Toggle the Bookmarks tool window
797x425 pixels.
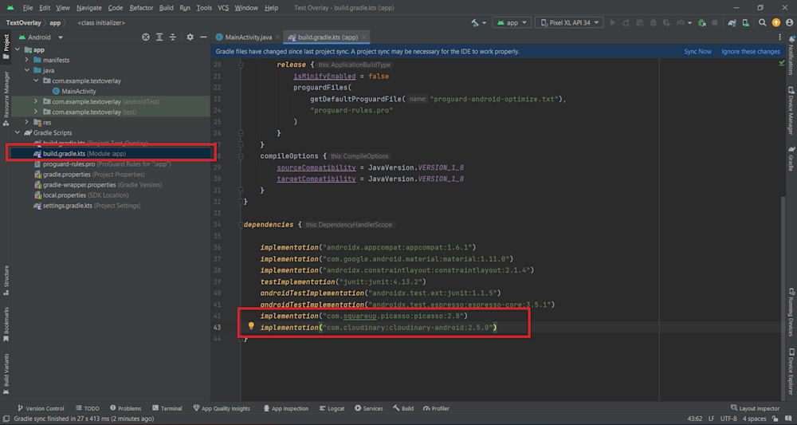(6, 324)
